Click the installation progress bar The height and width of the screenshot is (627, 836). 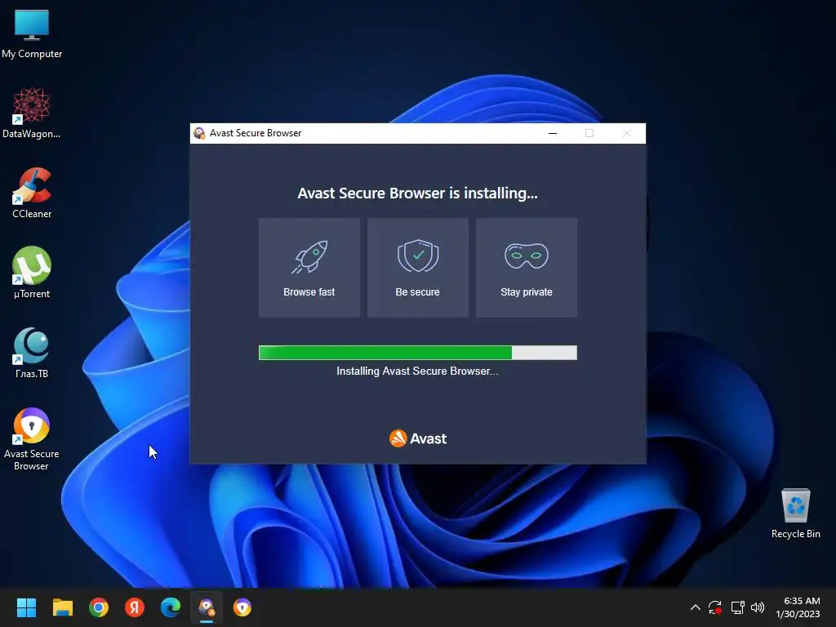click(417, 353)
